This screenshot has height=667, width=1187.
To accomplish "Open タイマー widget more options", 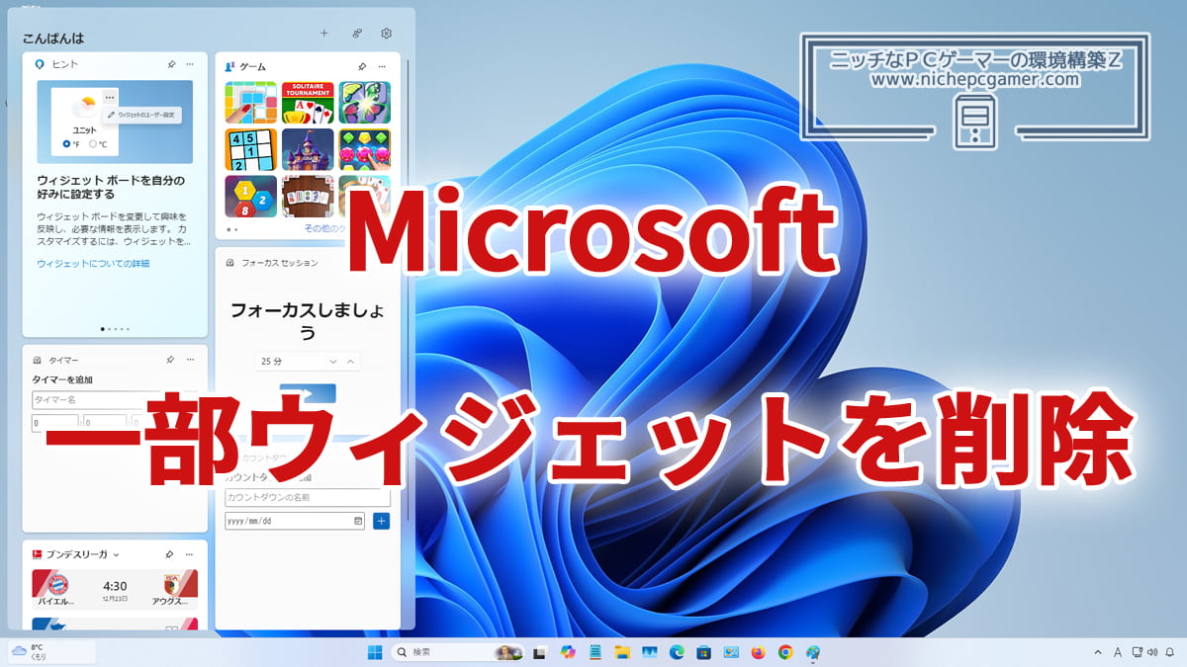I will coord(190,360).
